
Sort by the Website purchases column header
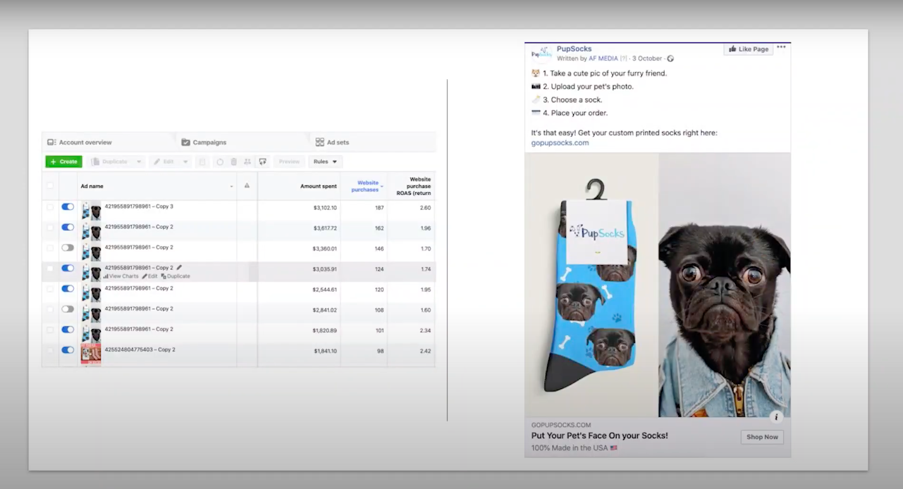coord(365,186)
